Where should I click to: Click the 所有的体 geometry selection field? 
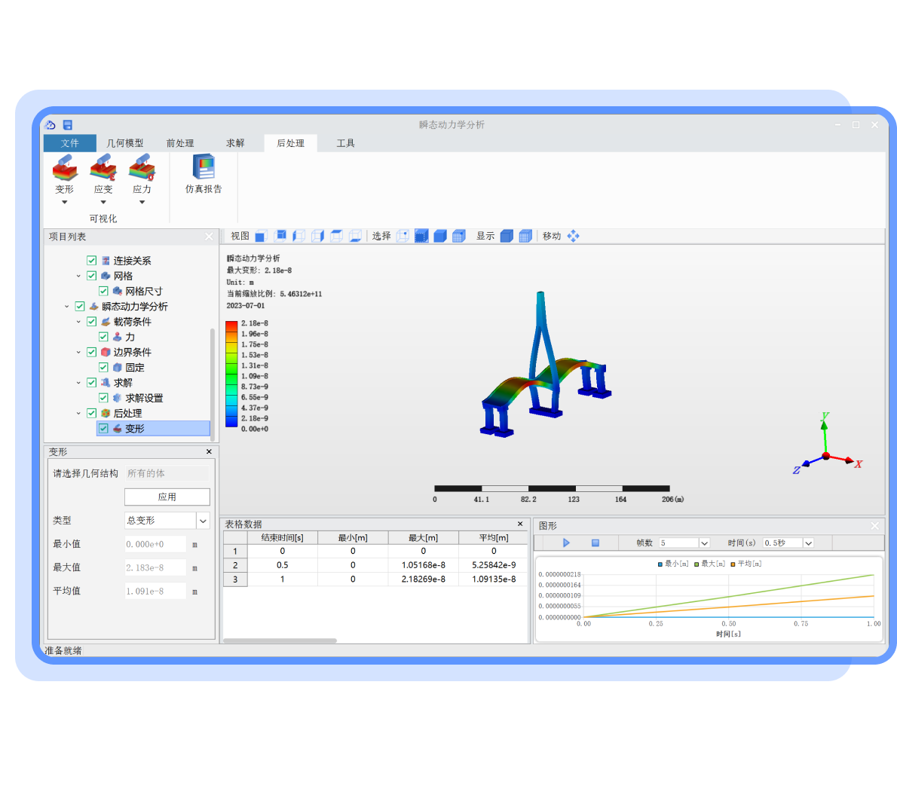click(167, 473)
